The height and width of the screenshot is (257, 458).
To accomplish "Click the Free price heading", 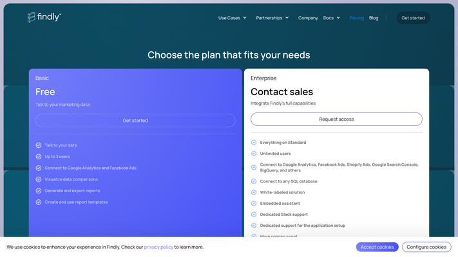I will pyautogui.click(x=45, y=92).
